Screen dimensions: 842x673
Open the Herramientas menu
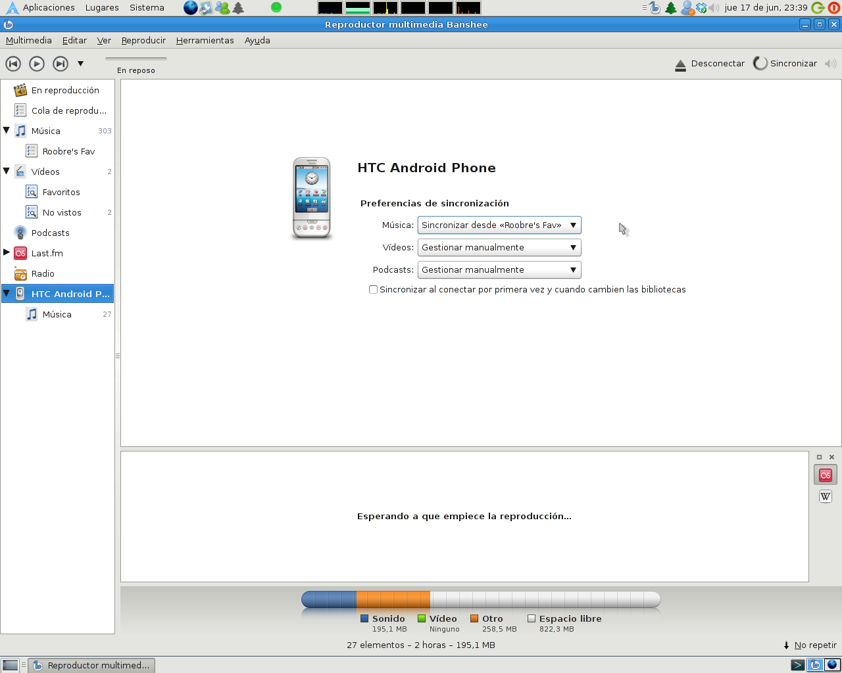(x=205, y=41)
